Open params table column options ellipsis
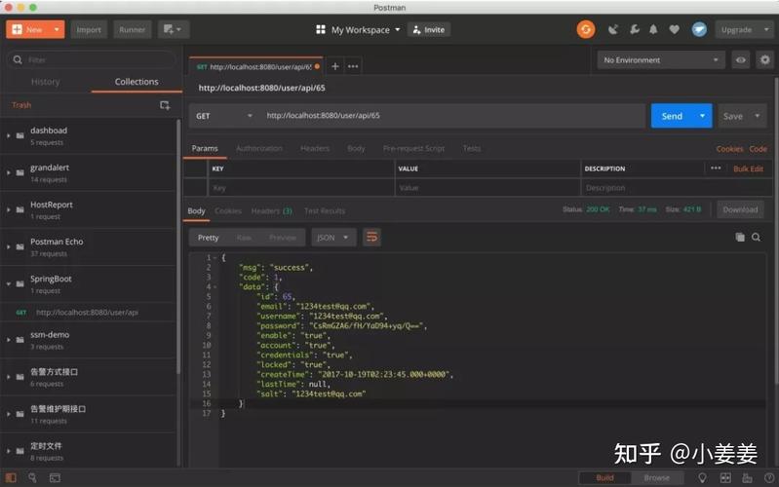 (x=716, y=169)
